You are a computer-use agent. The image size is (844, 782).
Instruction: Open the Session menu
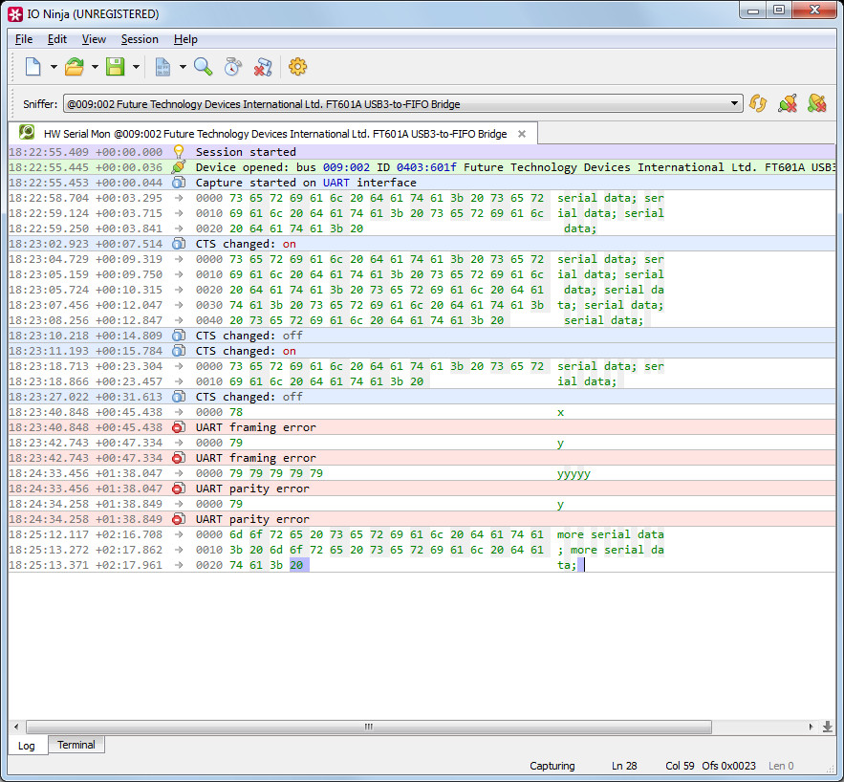[140, 39]
